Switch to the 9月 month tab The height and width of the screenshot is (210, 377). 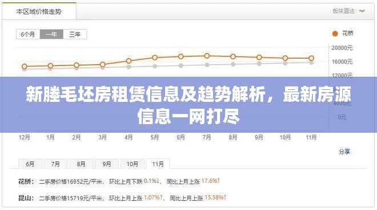(107, 164)
